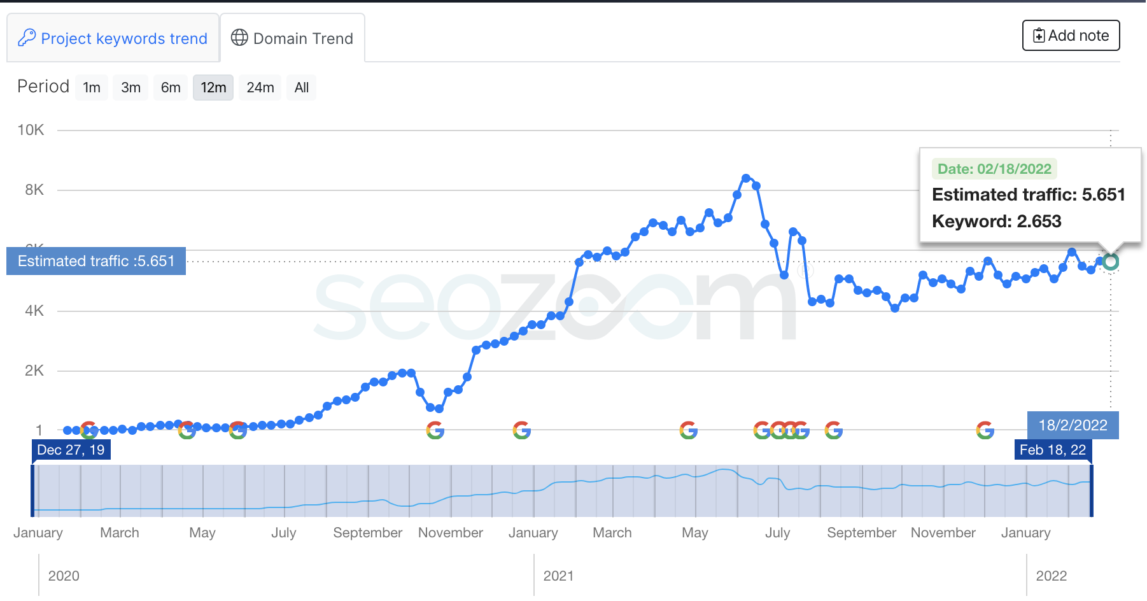1147x601 pixels.
Task: Click the Google update icon near May 2021
Action: 689,431
